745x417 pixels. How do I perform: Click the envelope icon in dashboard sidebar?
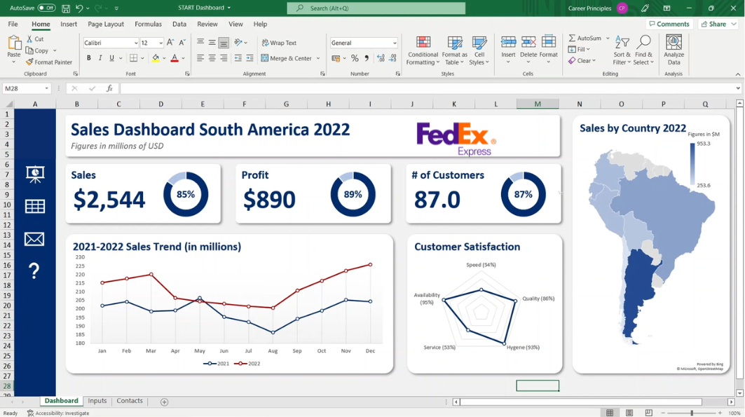34,239
